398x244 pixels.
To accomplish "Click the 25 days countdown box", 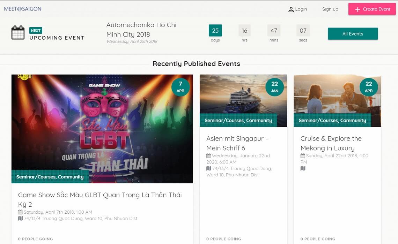I will [x=215, y=31].
